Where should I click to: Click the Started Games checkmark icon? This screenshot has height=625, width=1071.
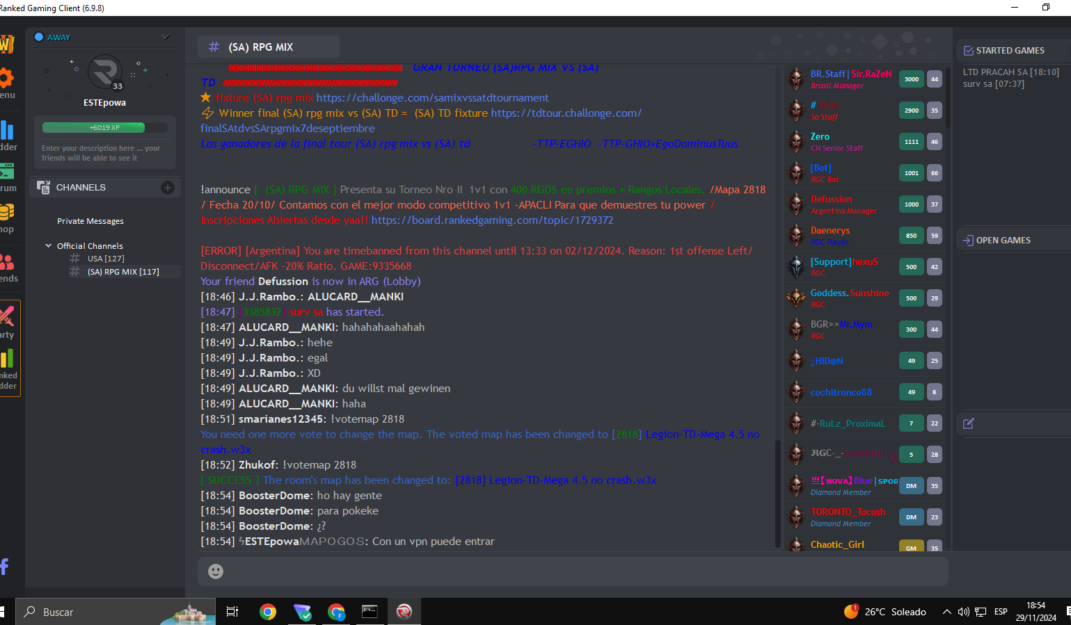968,51
